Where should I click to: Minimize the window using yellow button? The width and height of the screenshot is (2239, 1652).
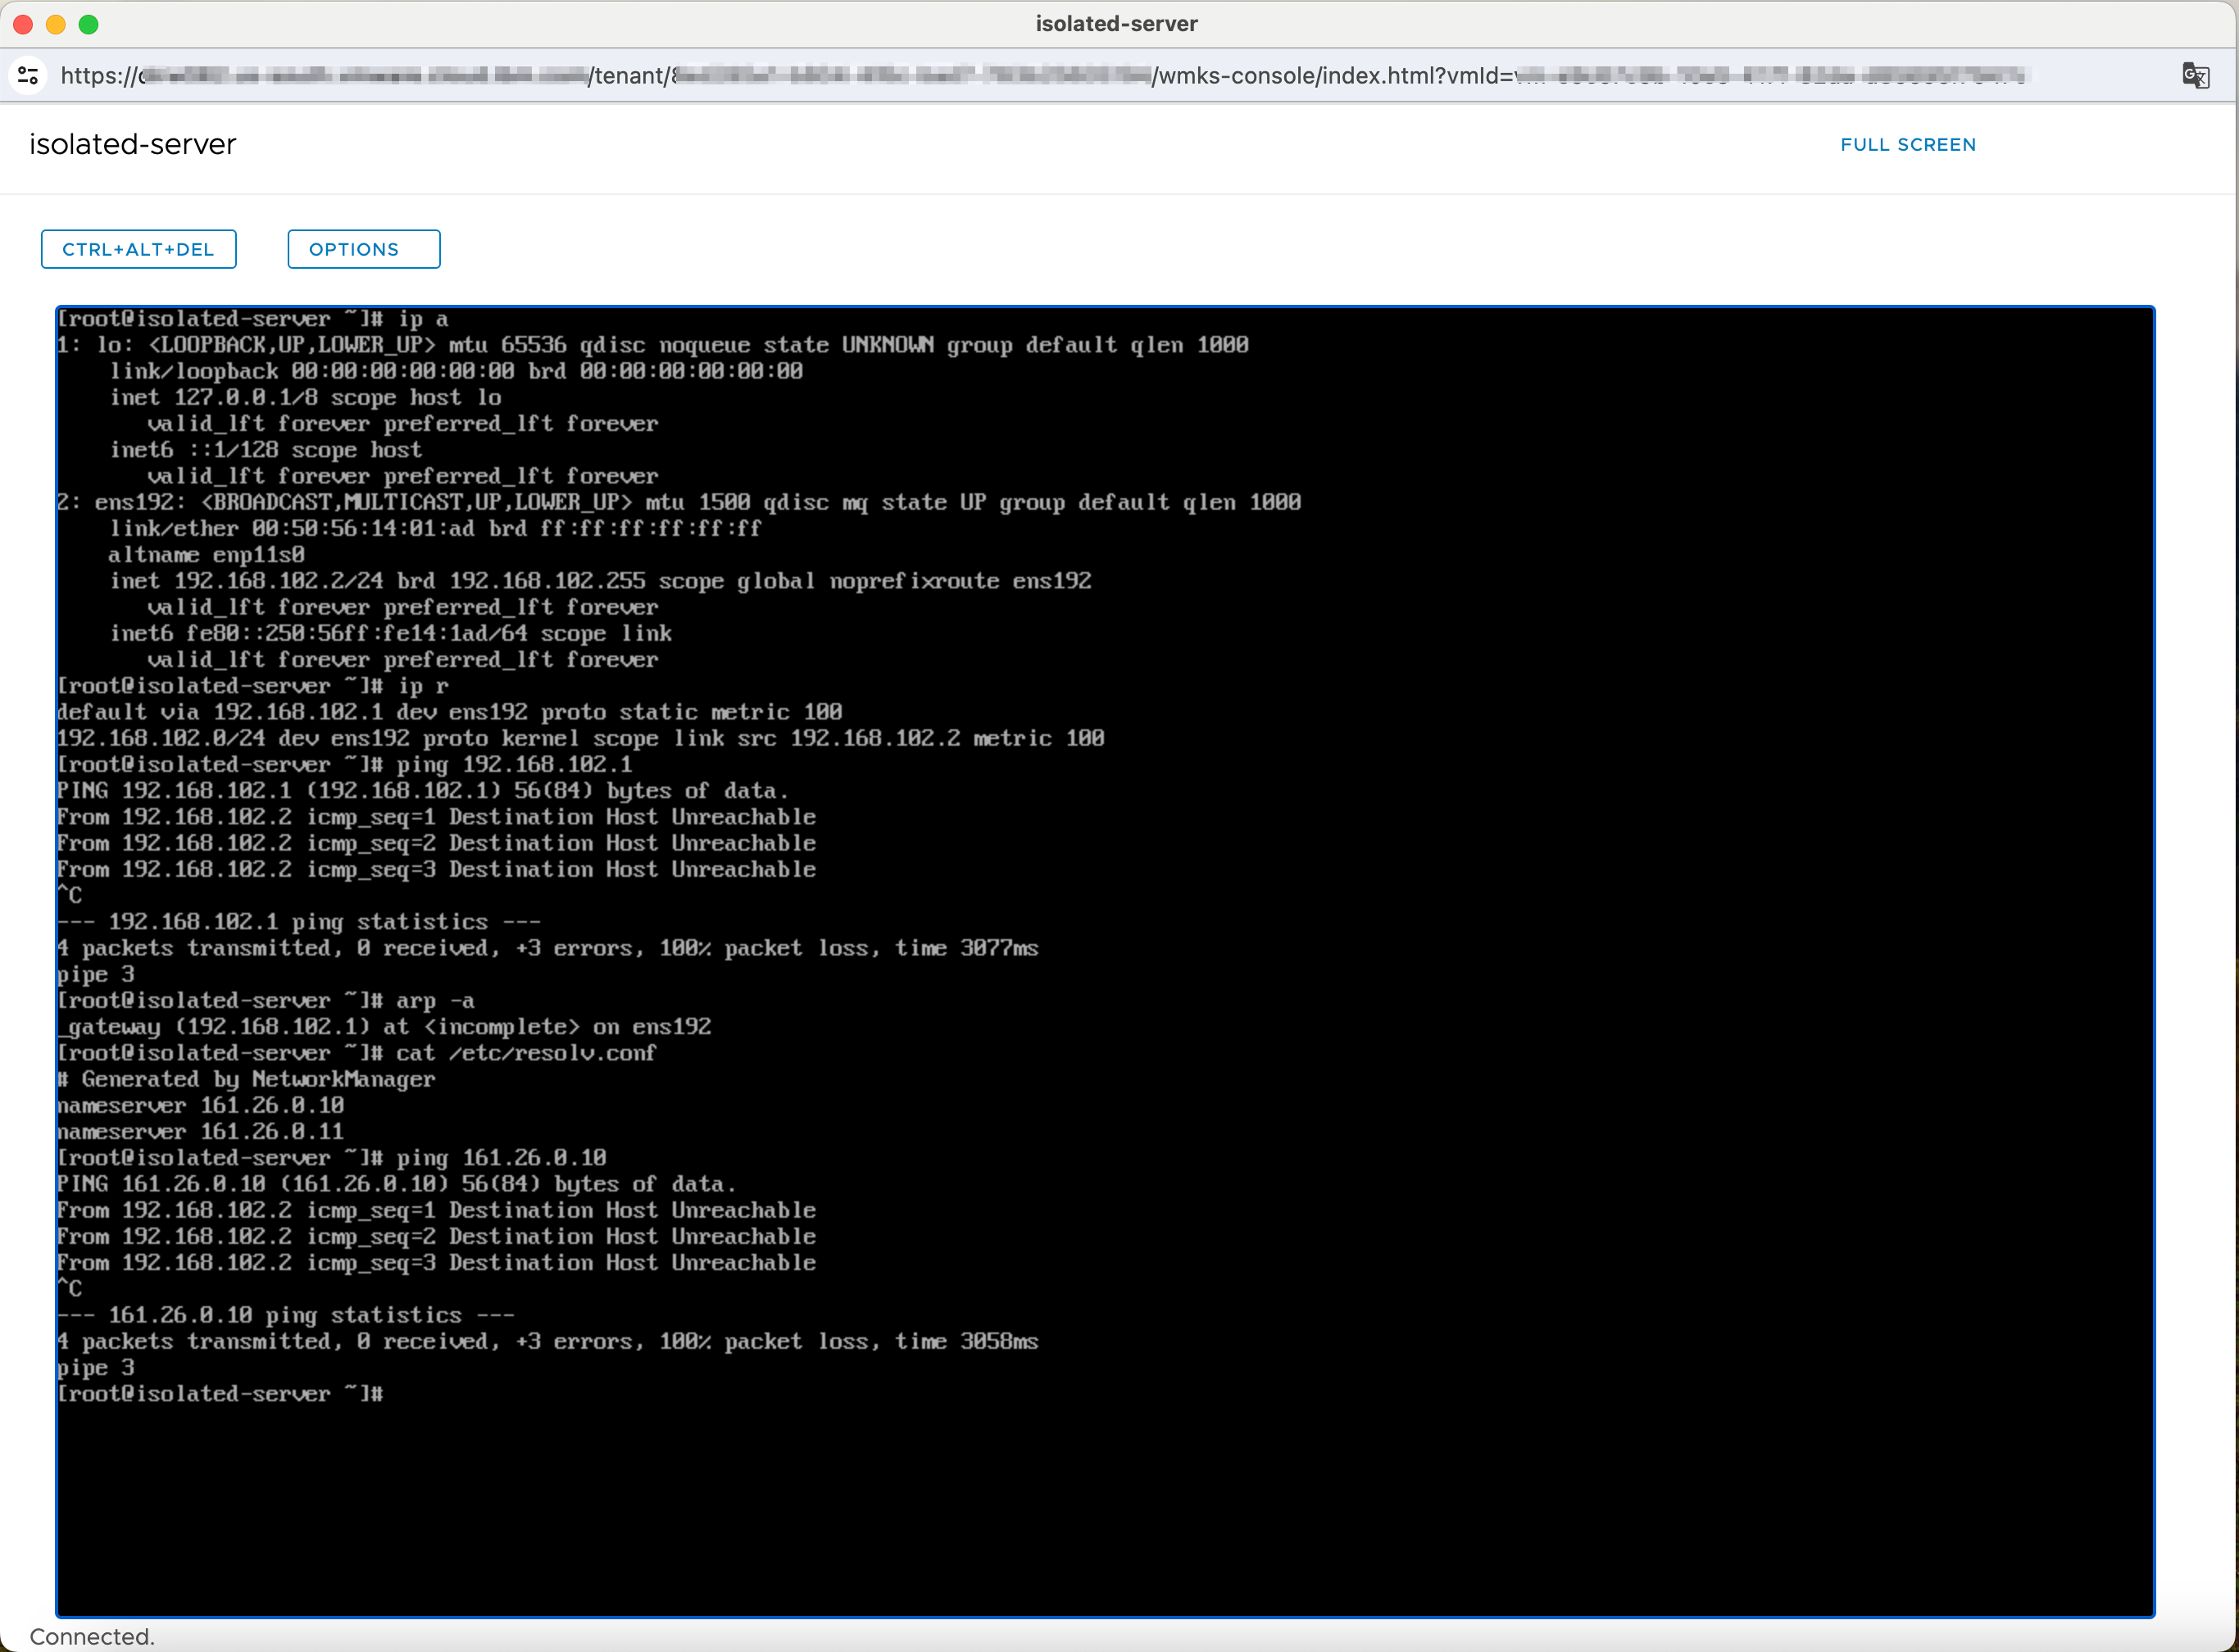click(x=56, y=24)
